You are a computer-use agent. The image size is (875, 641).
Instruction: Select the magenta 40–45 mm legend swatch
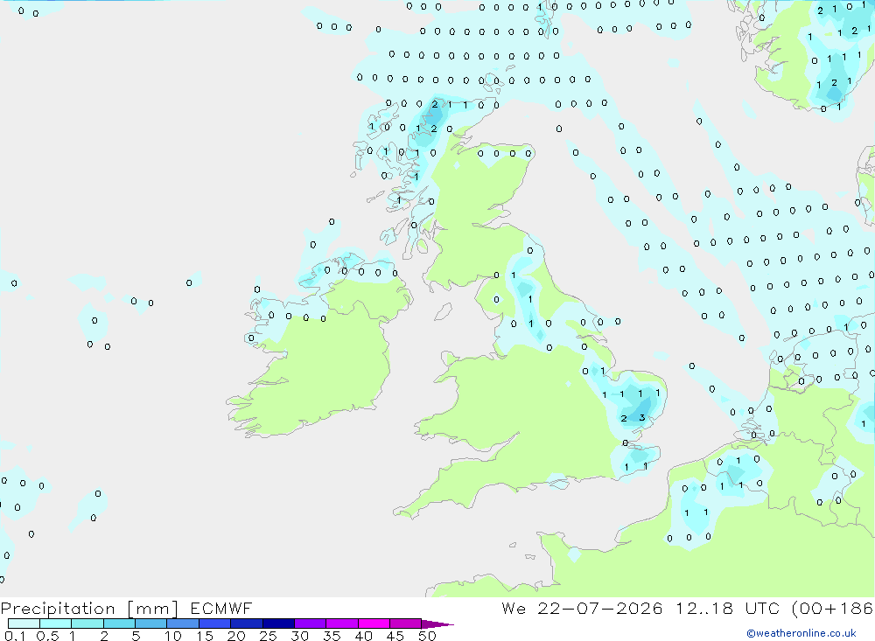tap(374, 624)
